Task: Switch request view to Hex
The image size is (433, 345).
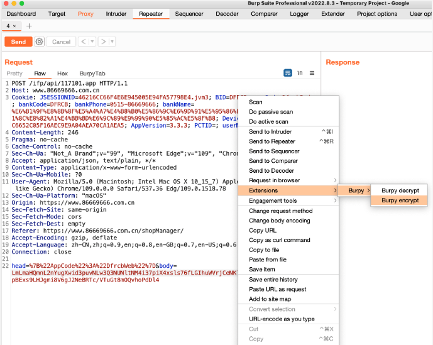Action: [62, 74]
